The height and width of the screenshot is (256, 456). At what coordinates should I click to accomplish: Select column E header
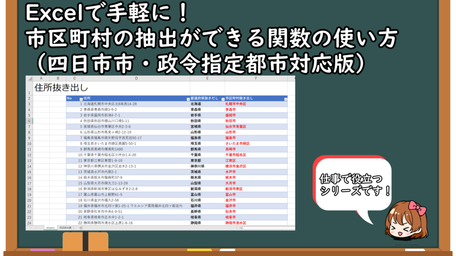click(207, 78)
